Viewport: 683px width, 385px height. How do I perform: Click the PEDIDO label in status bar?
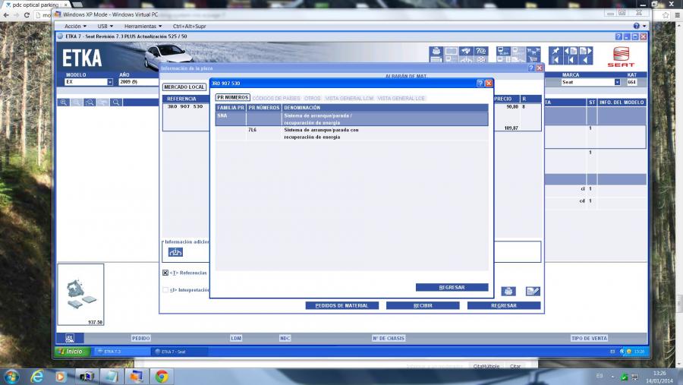click(x=140, y=339)
